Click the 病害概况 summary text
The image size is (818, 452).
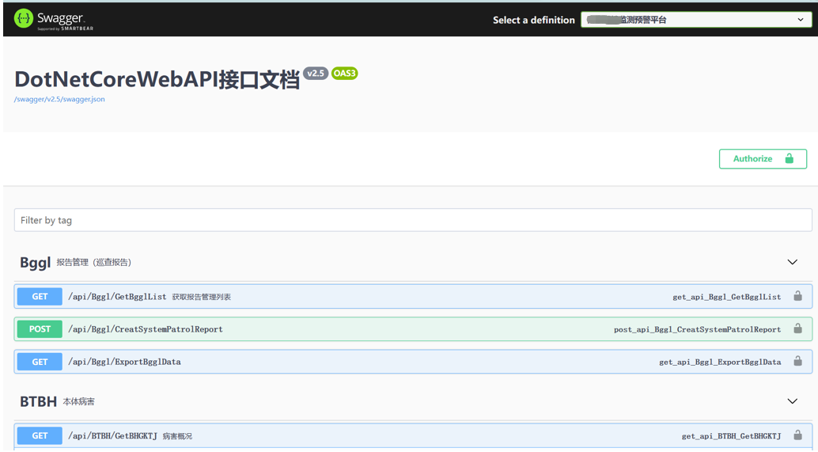[x=177, y=436]
